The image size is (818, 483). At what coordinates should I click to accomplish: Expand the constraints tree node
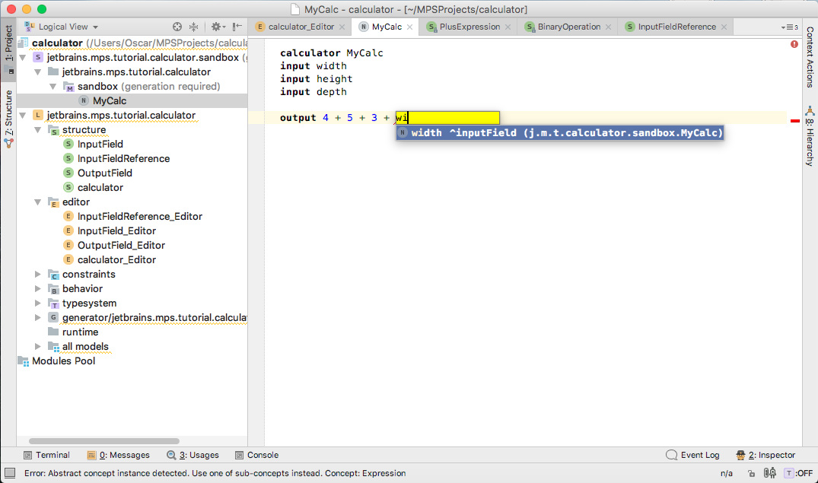pyautogui.click(x=37, y=275)
